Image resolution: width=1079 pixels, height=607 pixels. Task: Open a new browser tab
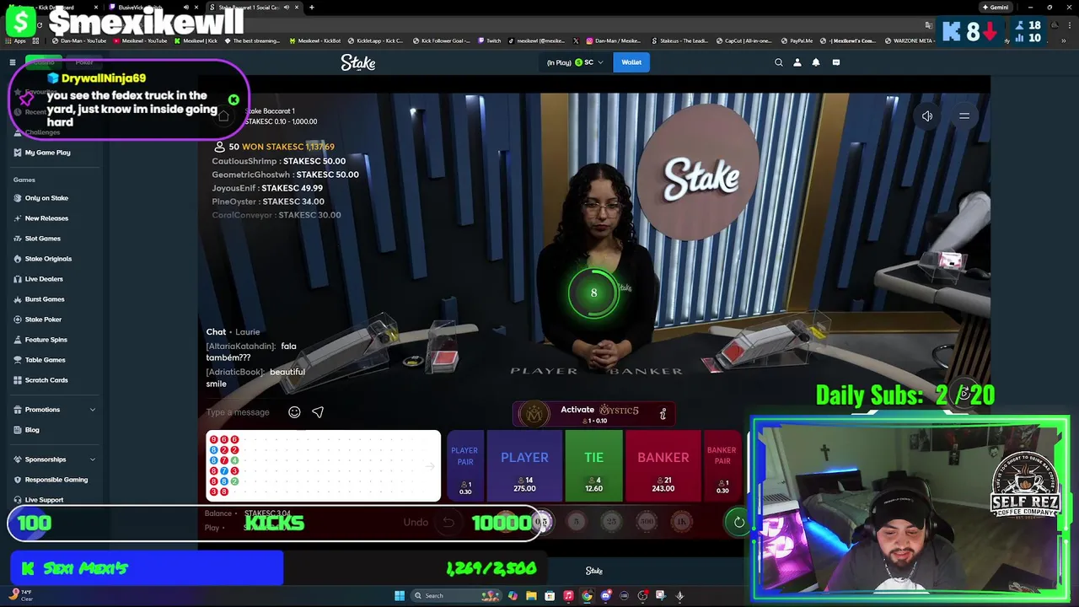tap(312, 8)
